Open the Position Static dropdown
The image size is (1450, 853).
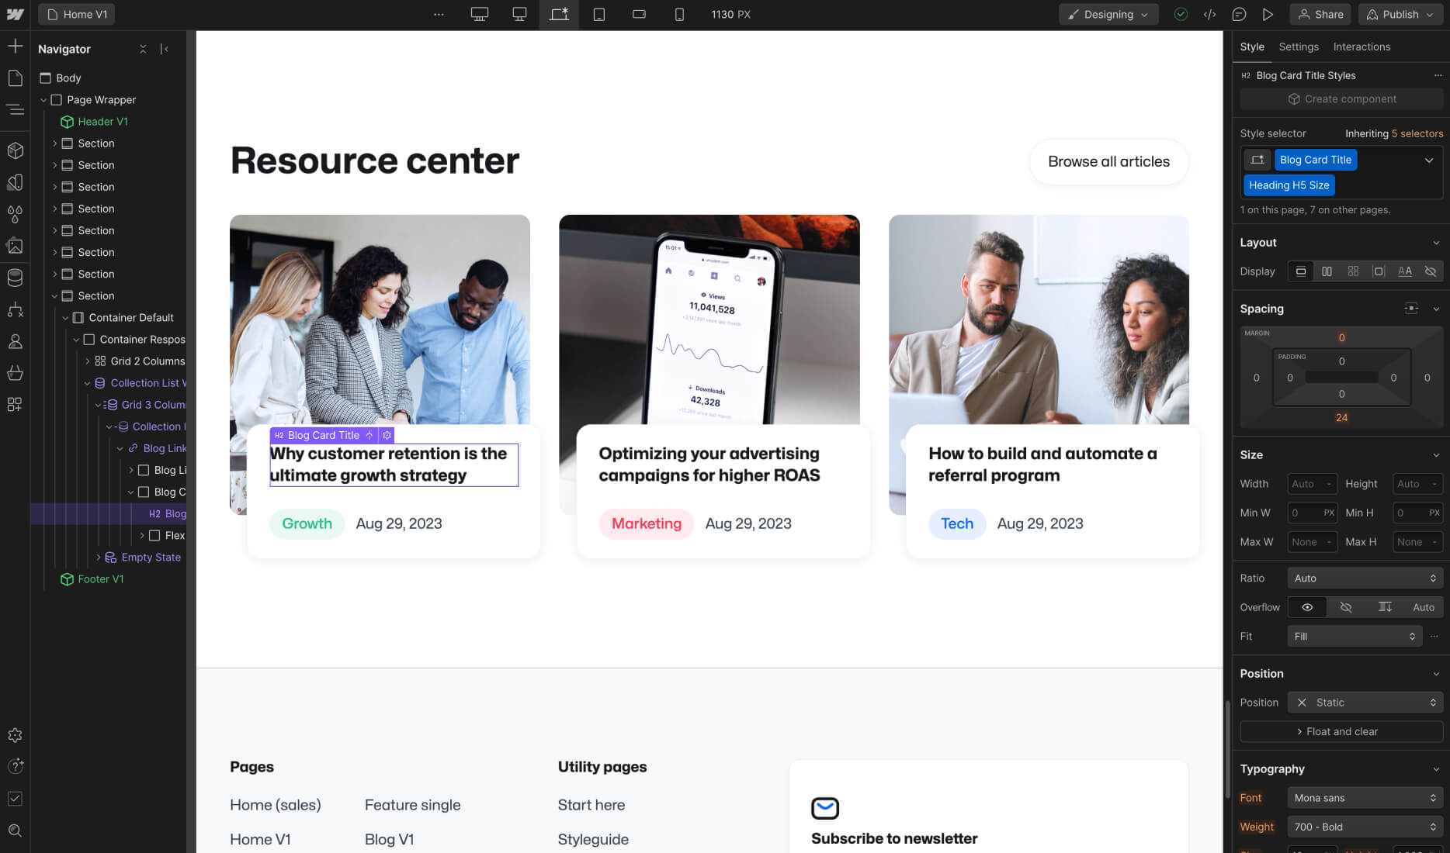pyautogui.click(x=1365, y=702)
